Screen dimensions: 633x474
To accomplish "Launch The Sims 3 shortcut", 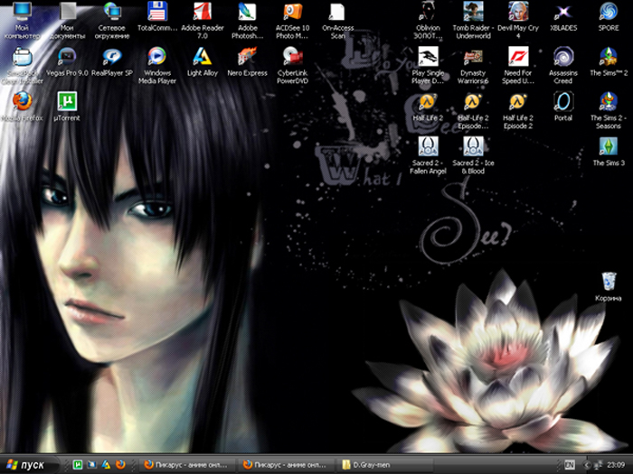I will point(609,152).
